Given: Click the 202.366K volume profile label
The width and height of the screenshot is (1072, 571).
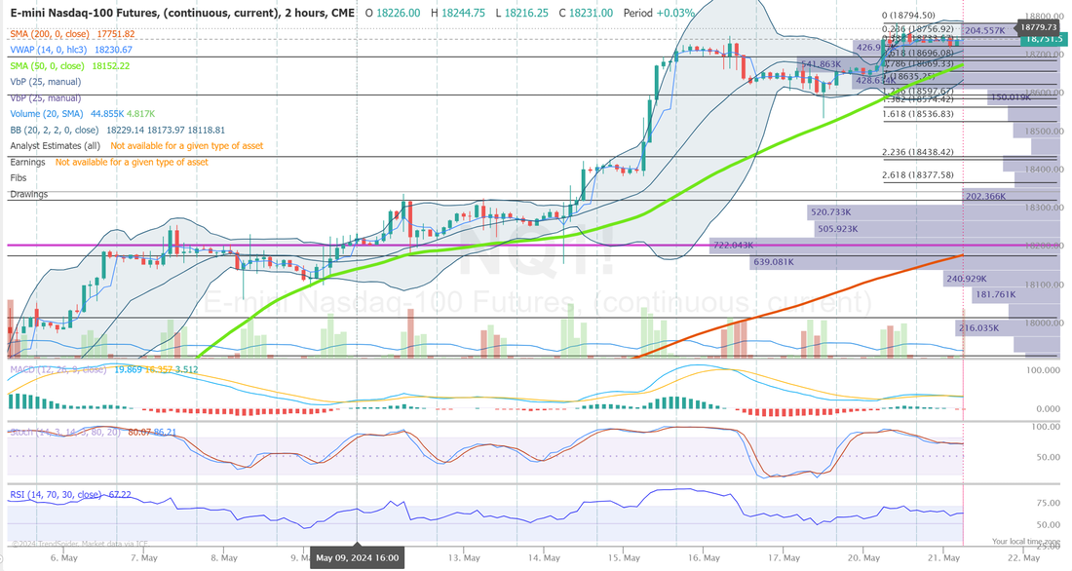Looking at the screenshot, I should [x=986, y=196].
